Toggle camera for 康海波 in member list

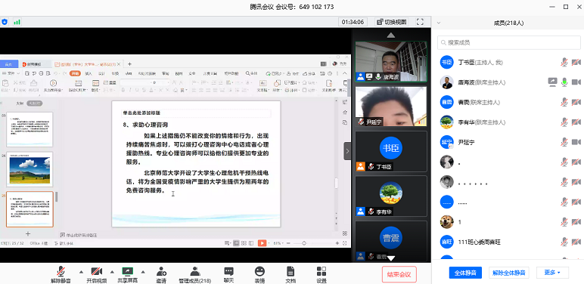tap(576, 82)
